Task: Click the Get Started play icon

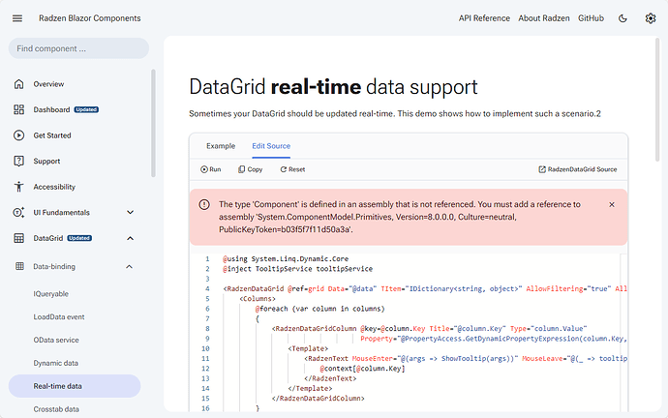Action: (x=18, y=135)
